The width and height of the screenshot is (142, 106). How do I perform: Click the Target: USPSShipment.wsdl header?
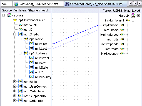(122, 11)
